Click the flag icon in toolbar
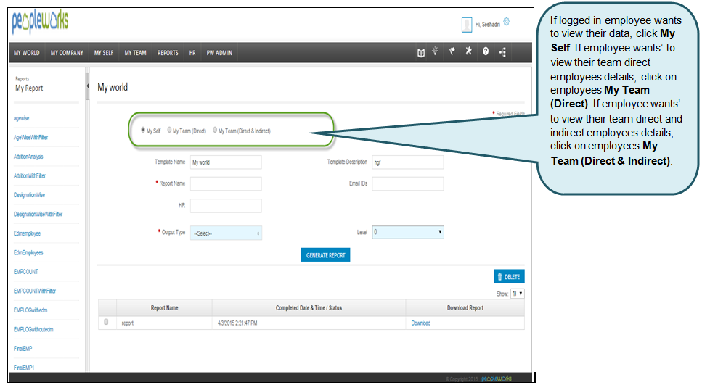702x385 pixels. (452, 52)
